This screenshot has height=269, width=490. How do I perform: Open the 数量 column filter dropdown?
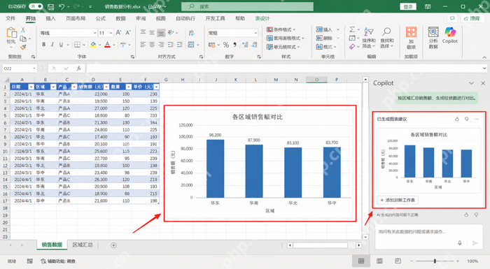128,87
